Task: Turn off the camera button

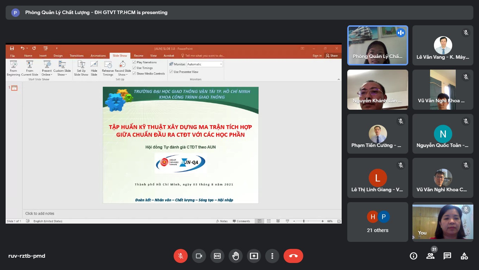Action: point(199,256)
